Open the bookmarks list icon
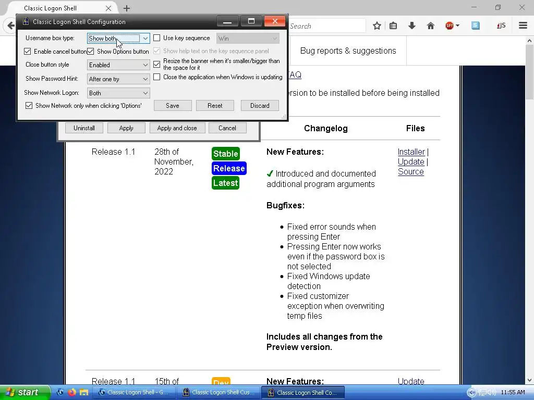Screen dimensions: 534x400 coord(393,26)
